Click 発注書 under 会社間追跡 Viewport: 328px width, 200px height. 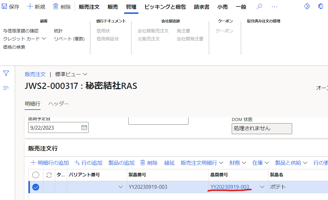(183, 31)
